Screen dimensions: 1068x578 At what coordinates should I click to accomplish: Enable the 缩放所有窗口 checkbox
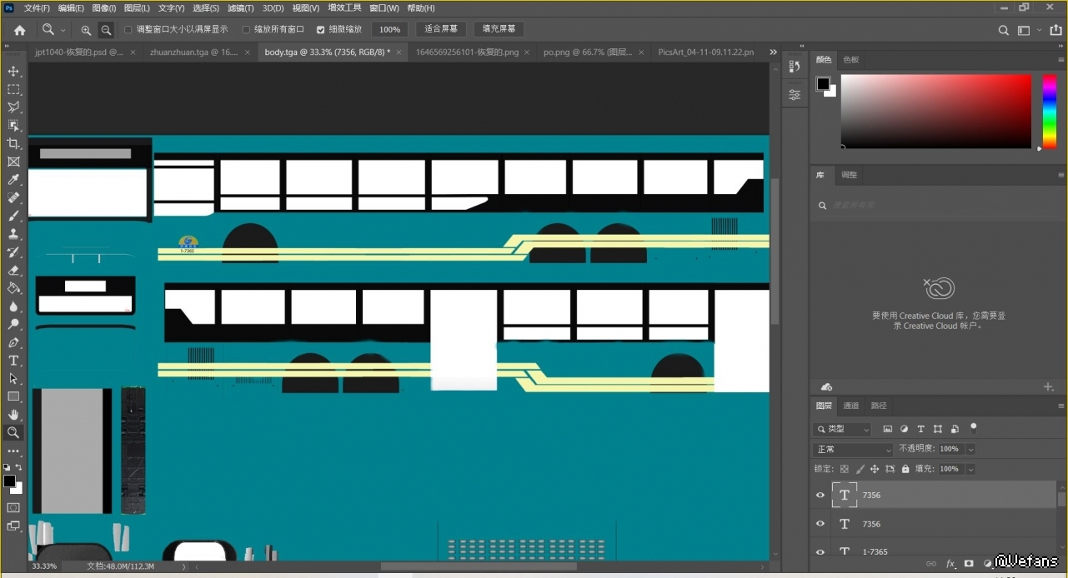pos(246,29)
